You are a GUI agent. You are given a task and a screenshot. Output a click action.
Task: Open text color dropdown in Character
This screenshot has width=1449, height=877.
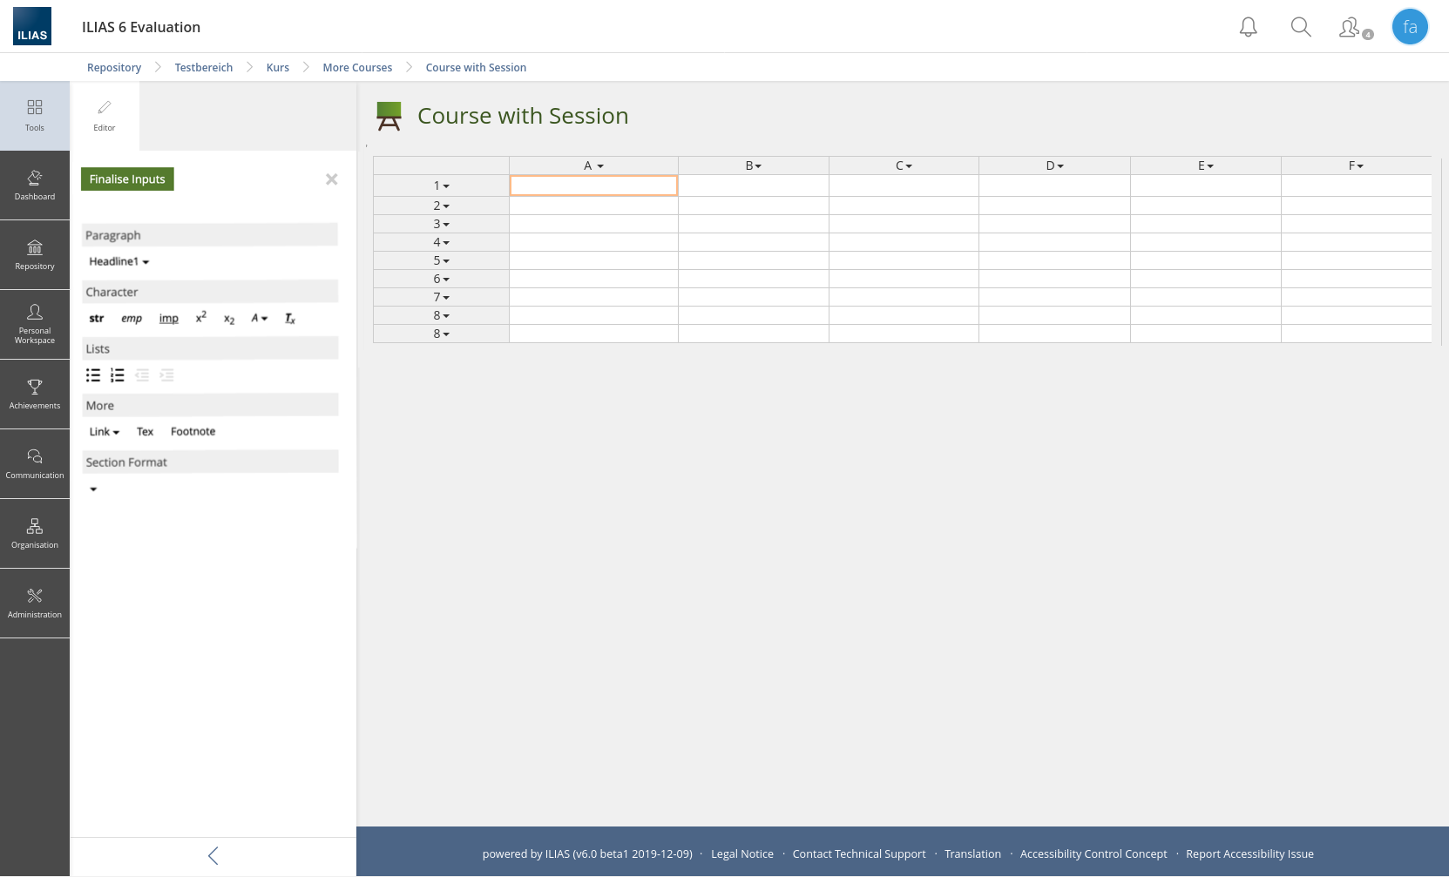[x=260, y=319]
